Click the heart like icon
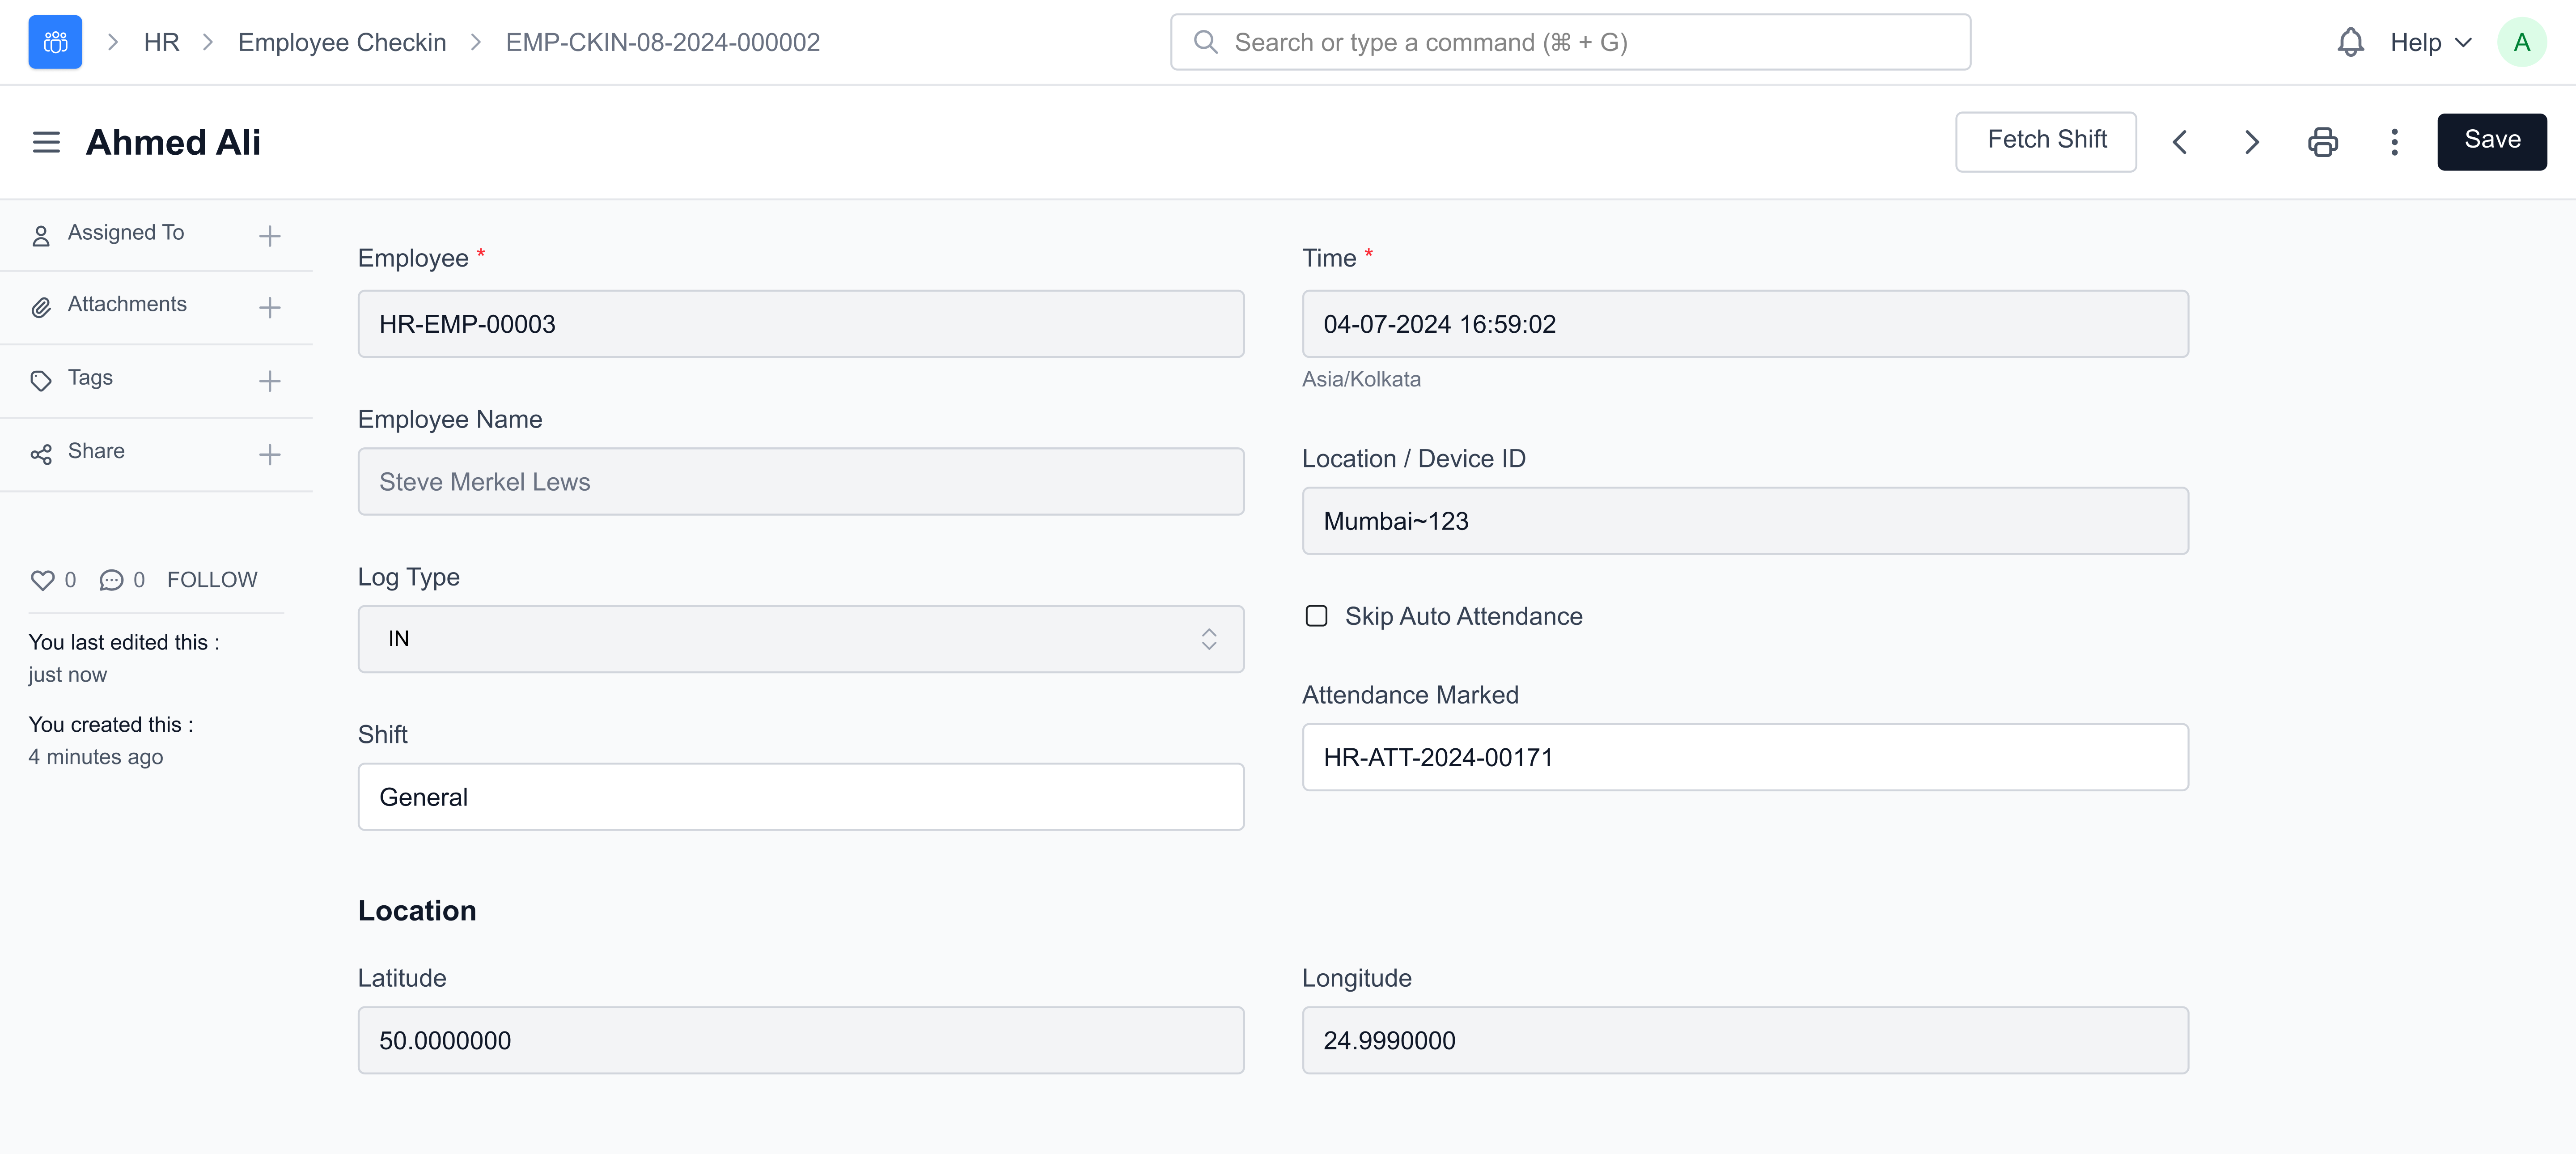The width and height of the screenshot is (2576, 1154). (x=42, y=580)
